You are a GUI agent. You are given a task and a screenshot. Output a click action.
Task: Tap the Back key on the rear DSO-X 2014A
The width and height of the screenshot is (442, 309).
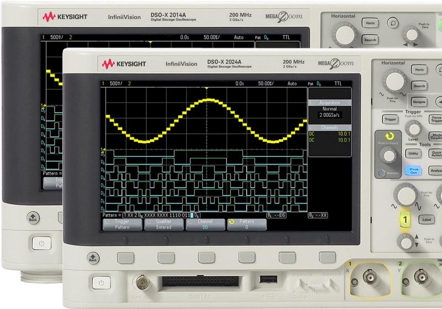point(33,218)
